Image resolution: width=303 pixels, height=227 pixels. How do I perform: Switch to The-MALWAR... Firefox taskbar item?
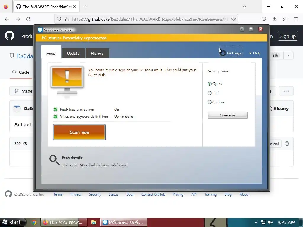point(64,222)
